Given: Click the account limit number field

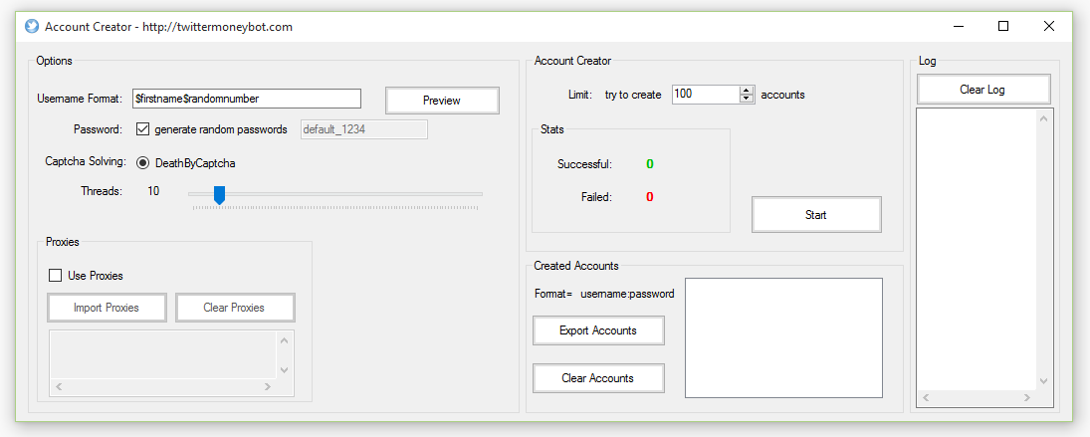Looking at the screenshot, I should point(705,95).
